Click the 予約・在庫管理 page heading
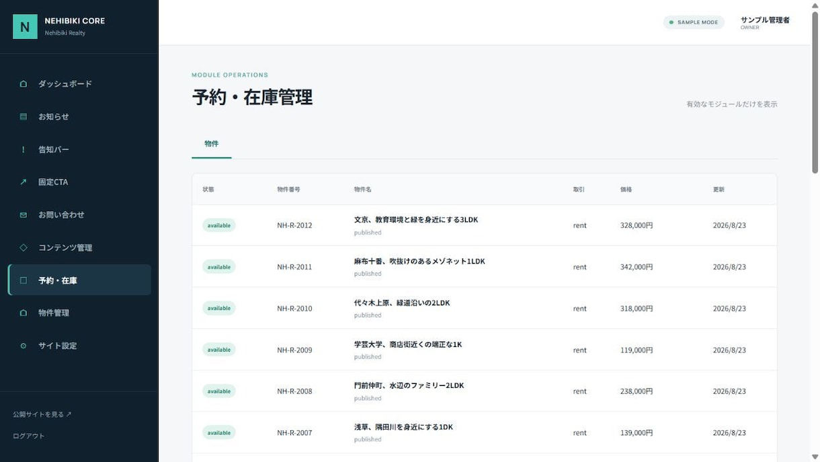The width and height of the screenshot is (820, 462). pos(252,98)
